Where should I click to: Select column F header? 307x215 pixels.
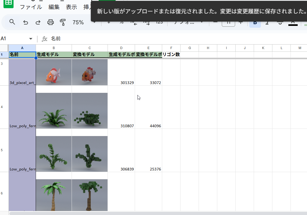click(x=171, y=48)
